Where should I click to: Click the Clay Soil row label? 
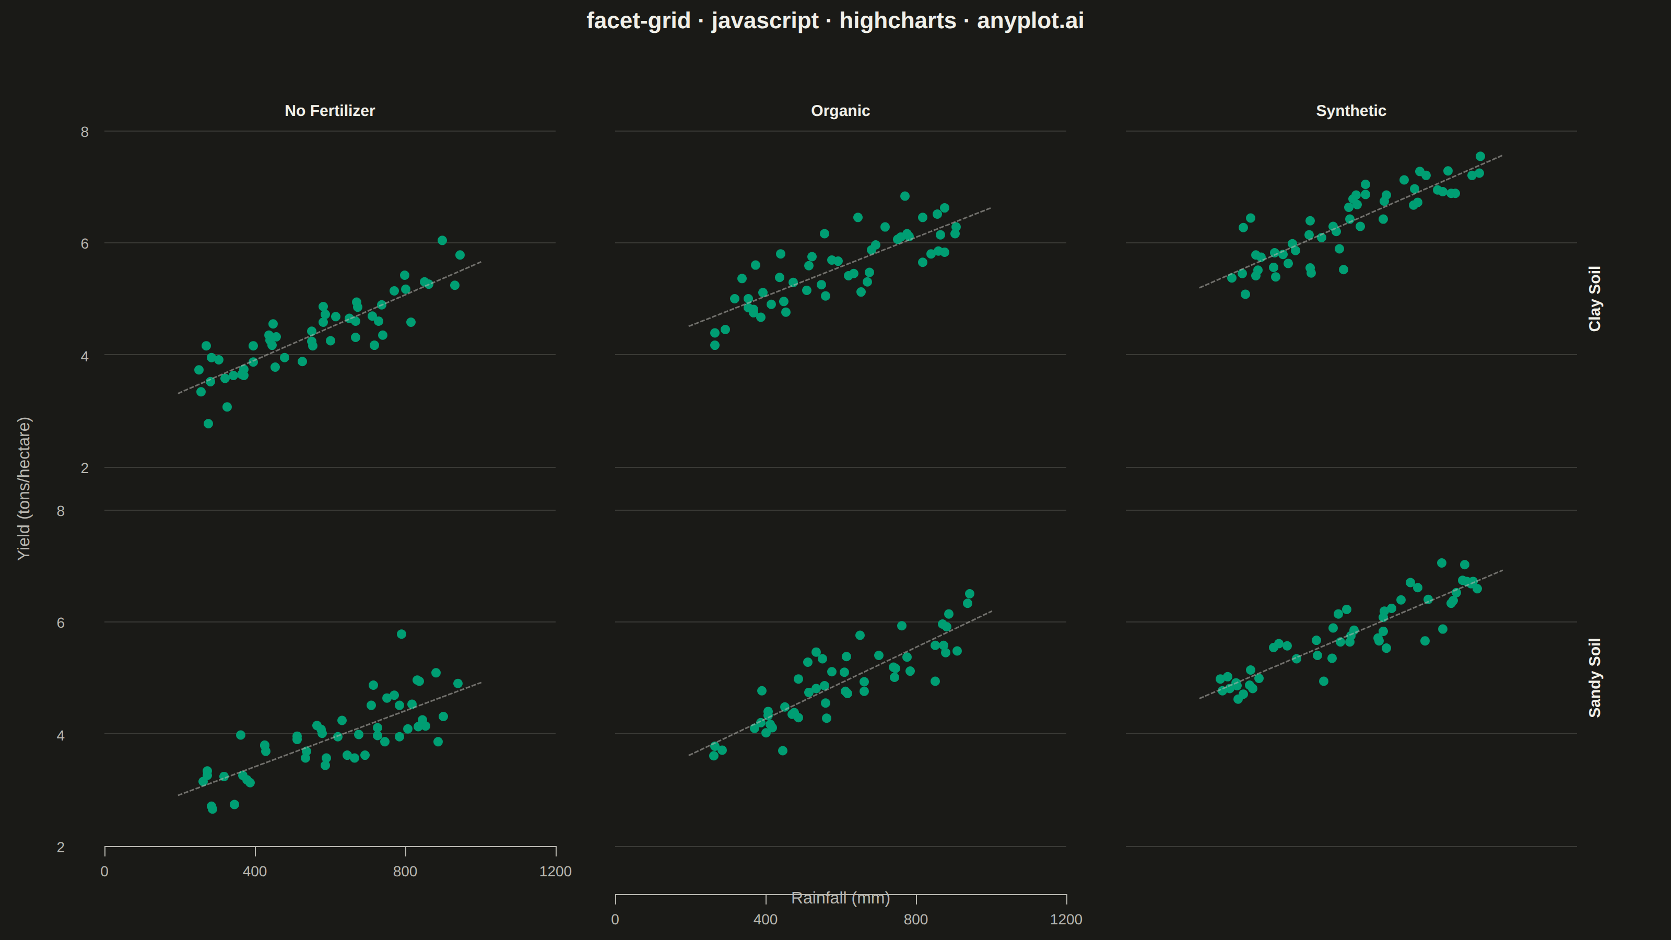click(1594, 298)
